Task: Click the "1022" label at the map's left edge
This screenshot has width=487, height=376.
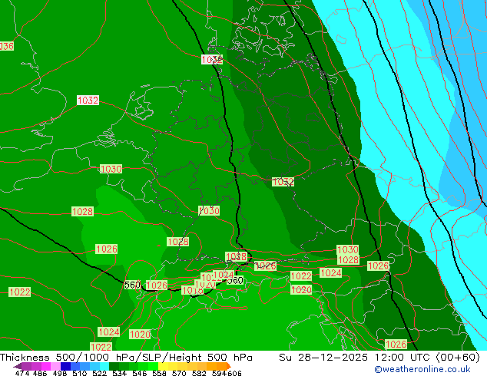Action: point(20,292)
